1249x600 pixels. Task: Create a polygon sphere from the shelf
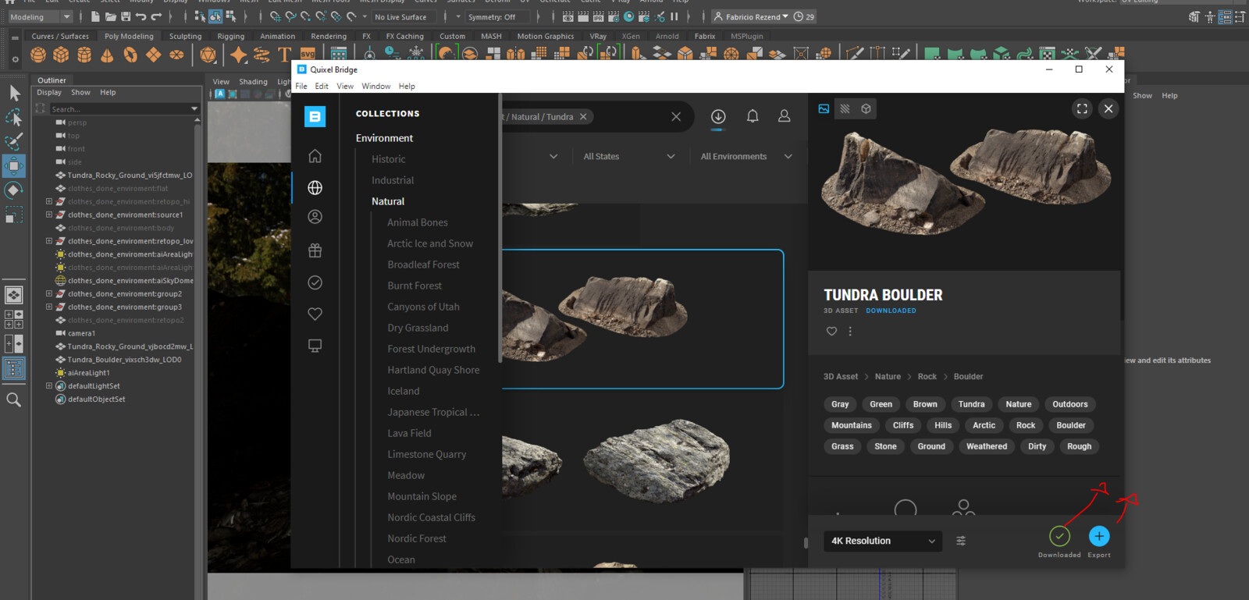tap(38, 55)
